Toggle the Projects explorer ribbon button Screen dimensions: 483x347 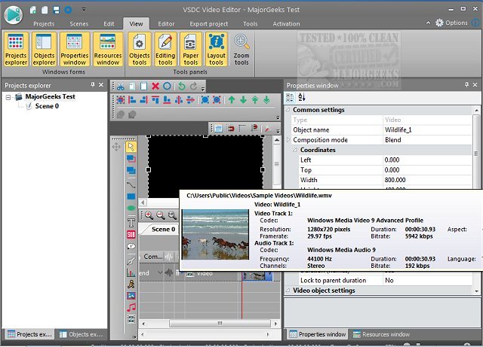16,50
